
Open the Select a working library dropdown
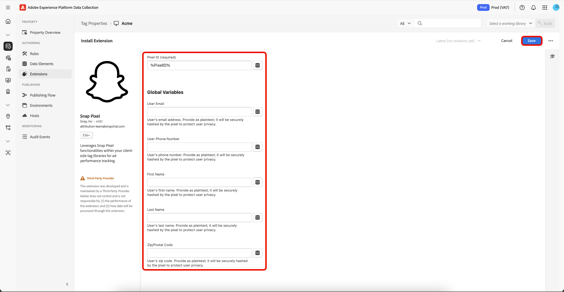click(511, 23)
